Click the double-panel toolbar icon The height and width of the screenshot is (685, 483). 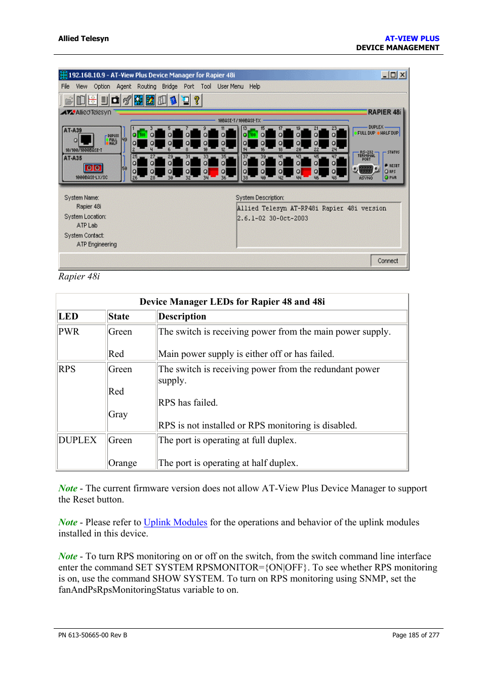point(80,100)
